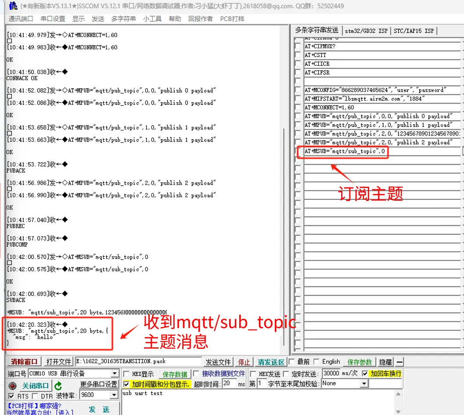
Task: Open the PCB打样 menu
Action: pos(232,19)
